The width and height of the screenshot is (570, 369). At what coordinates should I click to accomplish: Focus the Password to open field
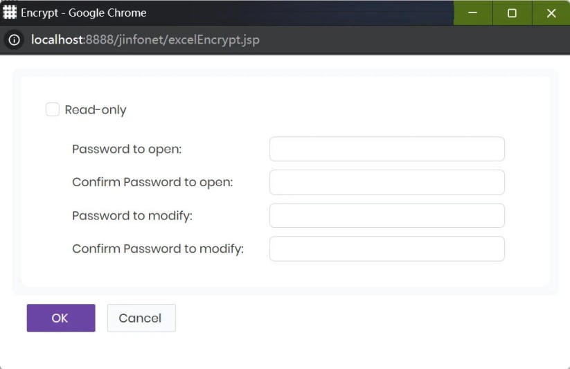click(x=386, y=149)
